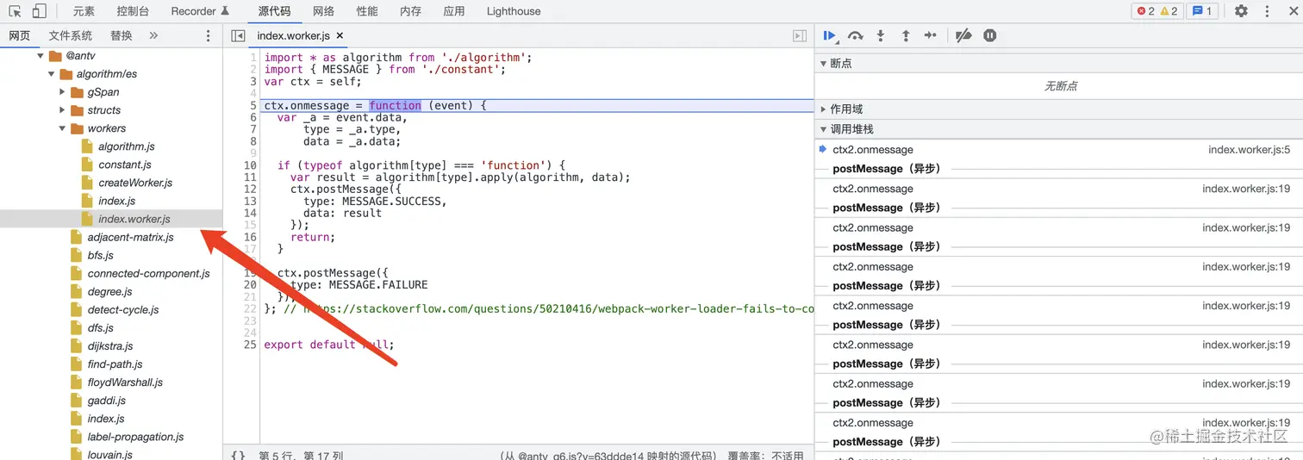
Task: Switch to the 控制台 Console tab
Action: (133, 11)
